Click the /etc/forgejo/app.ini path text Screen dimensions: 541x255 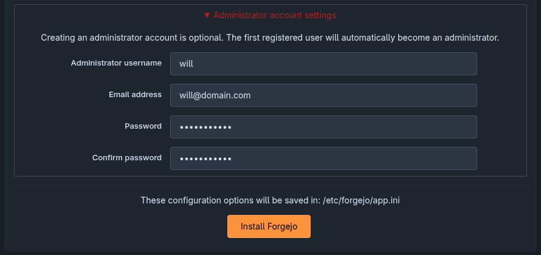click(362, 200)
